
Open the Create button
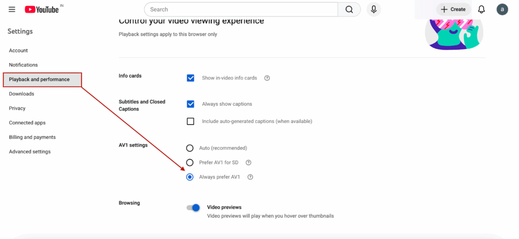coord(453,10)
